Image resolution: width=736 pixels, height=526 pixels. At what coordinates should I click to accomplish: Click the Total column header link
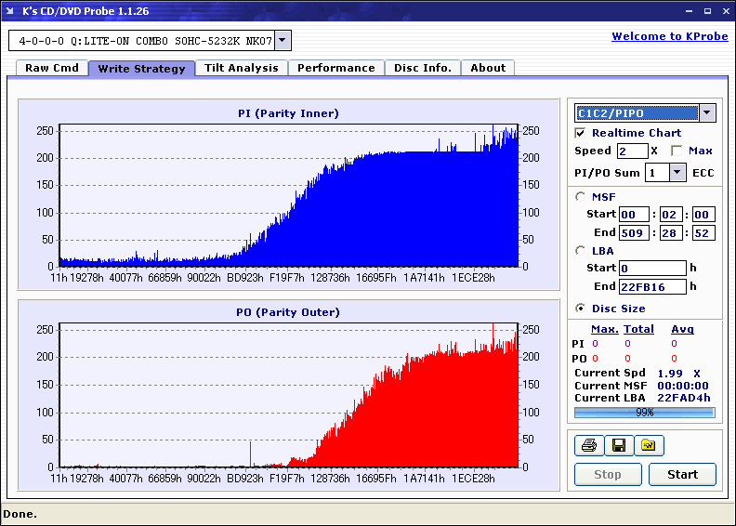coord(638,329)
